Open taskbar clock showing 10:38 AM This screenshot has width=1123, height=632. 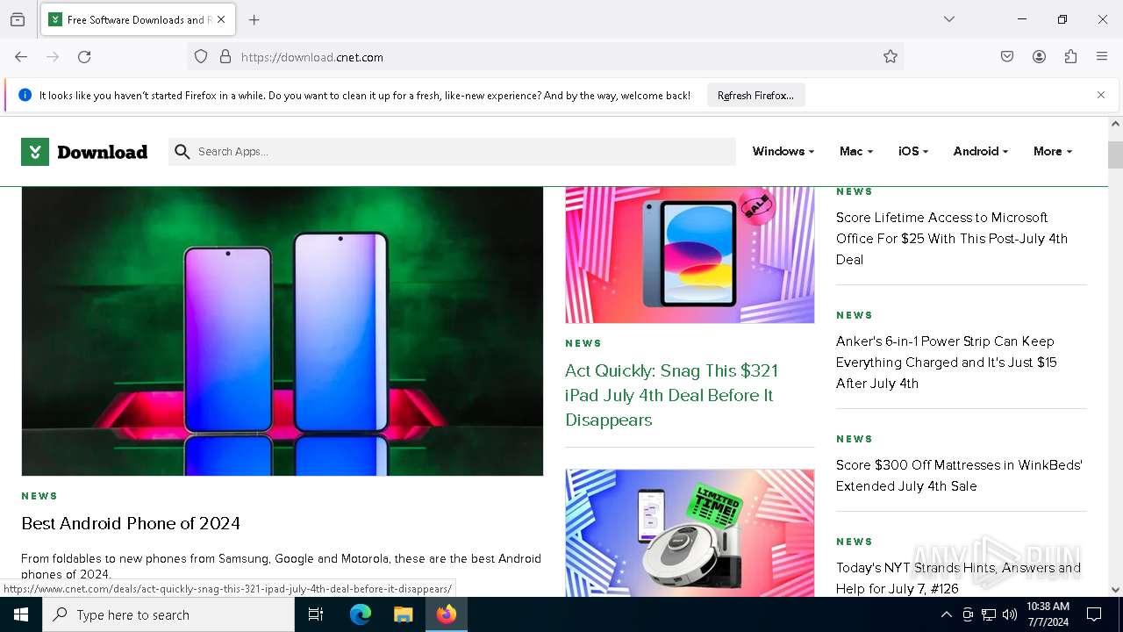(x=1048, y=614)
